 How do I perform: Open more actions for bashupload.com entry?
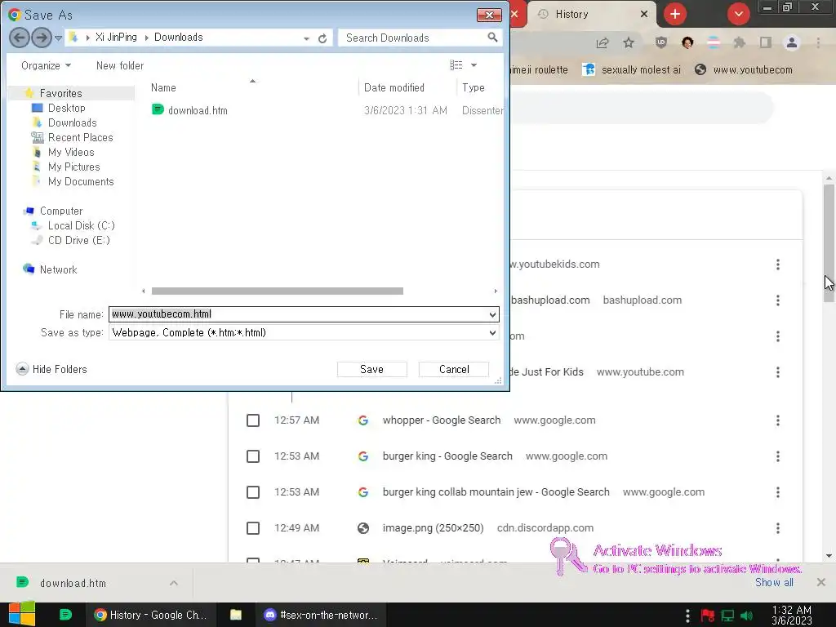pyautogui.click(x=778, y=300)
